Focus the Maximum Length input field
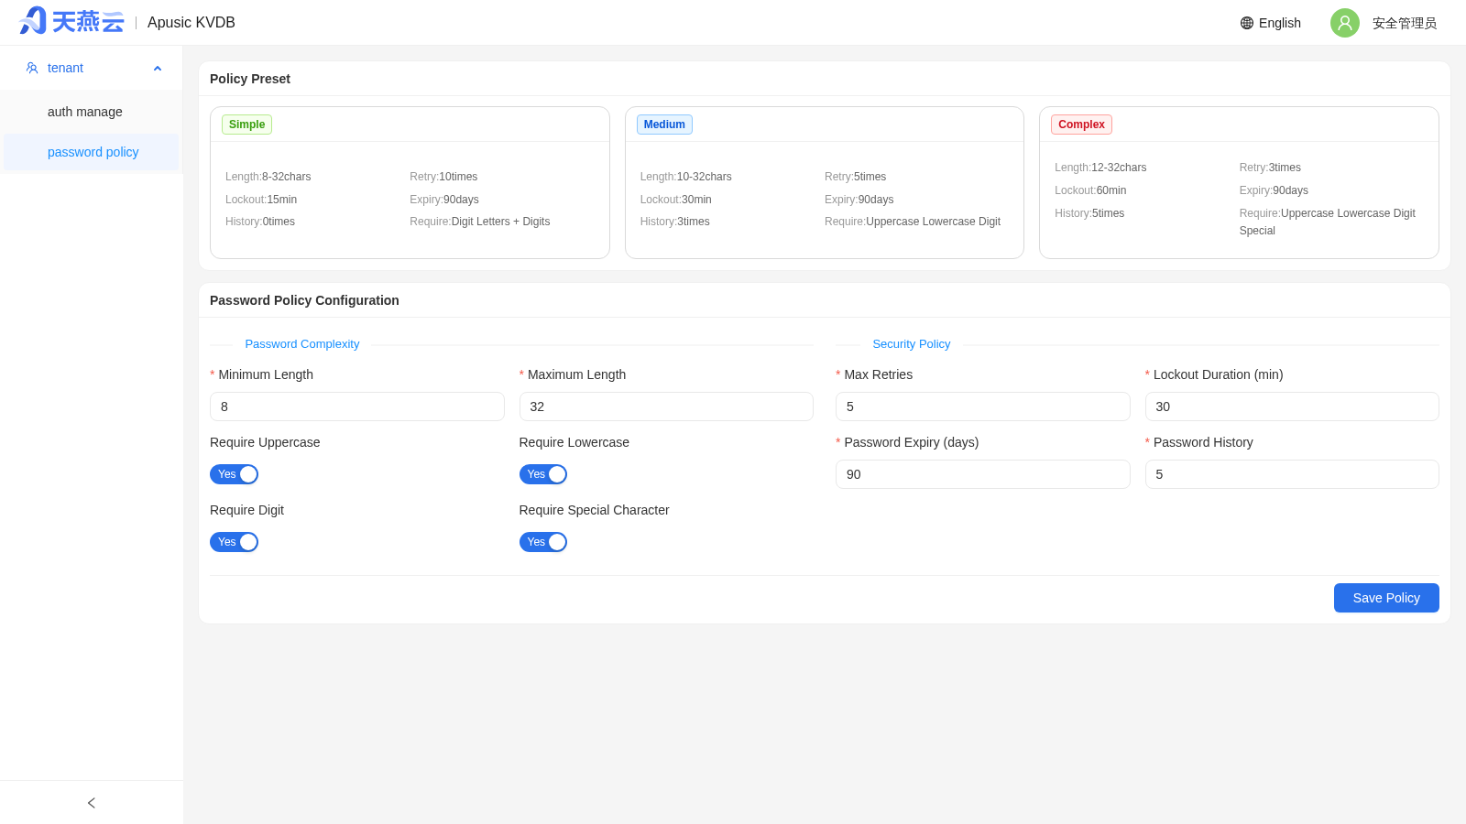The height and width of the screenshot is (824, 1466). point(666,407)
